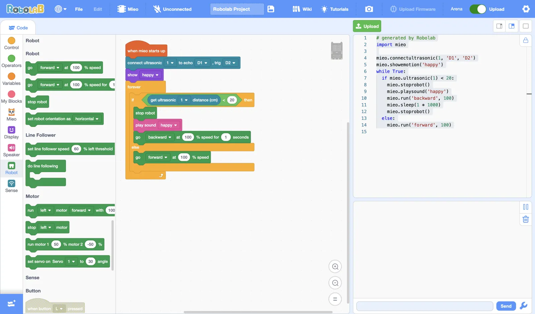This screenshot has width=535, height=314.
Task: Switch to split layout view
Action: coord(512,26)
